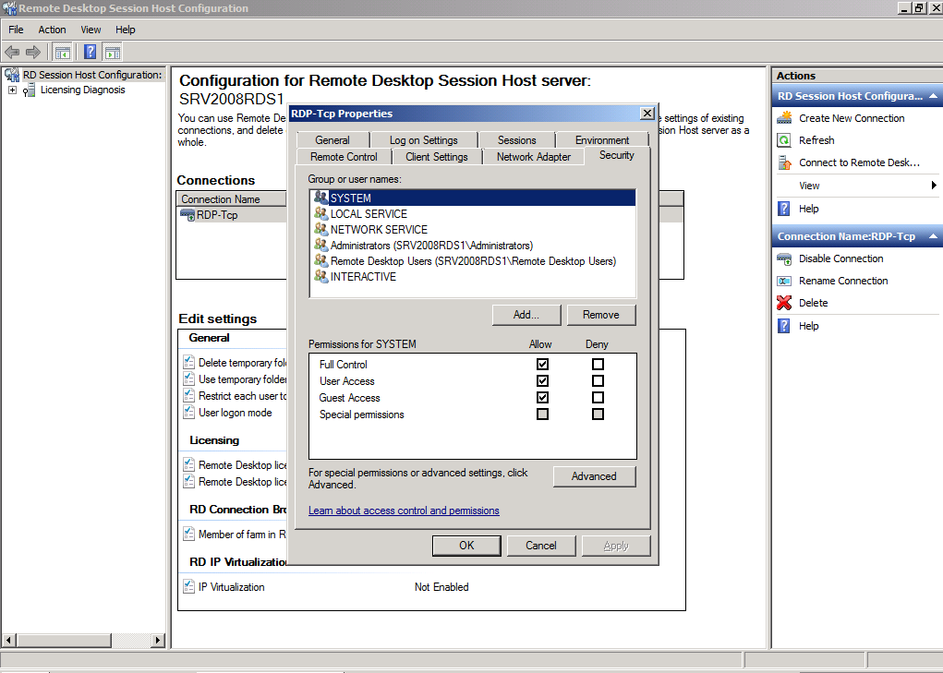Toggle the Action pane toolbar icon
Viewport: 943px width, 673px height.
(x=112, y=53)
